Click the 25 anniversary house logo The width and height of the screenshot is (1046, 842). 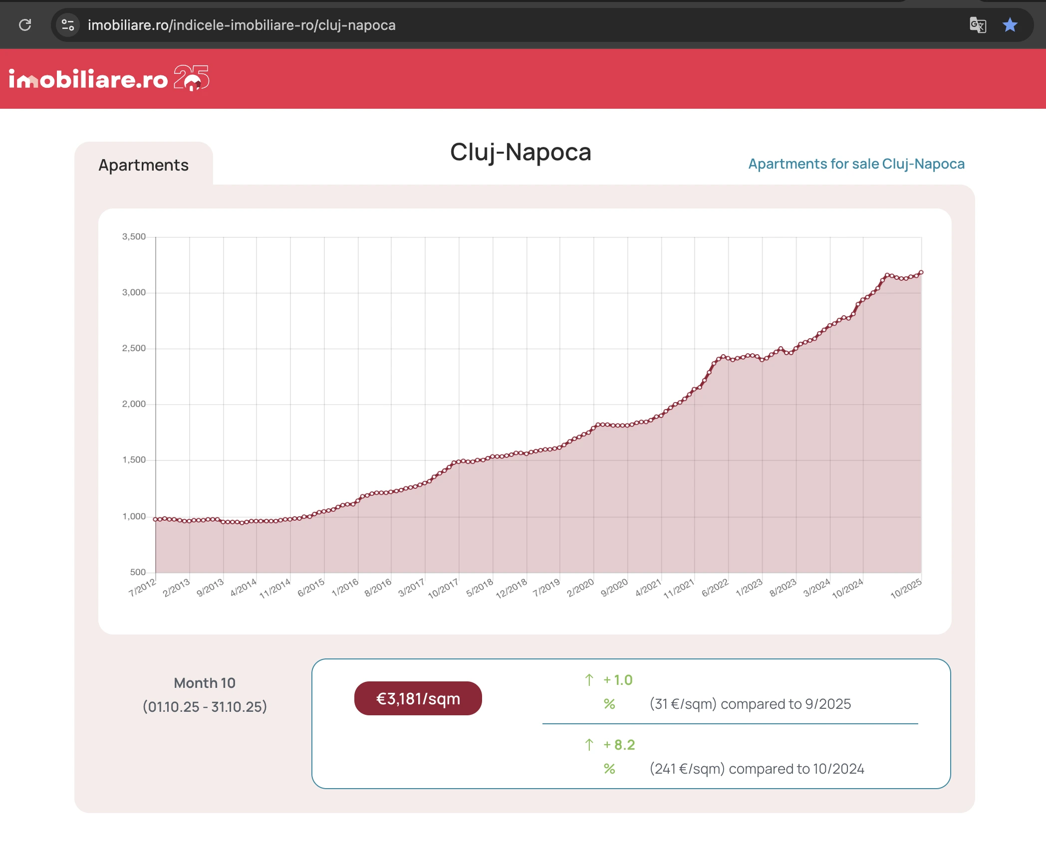point(192,78)
